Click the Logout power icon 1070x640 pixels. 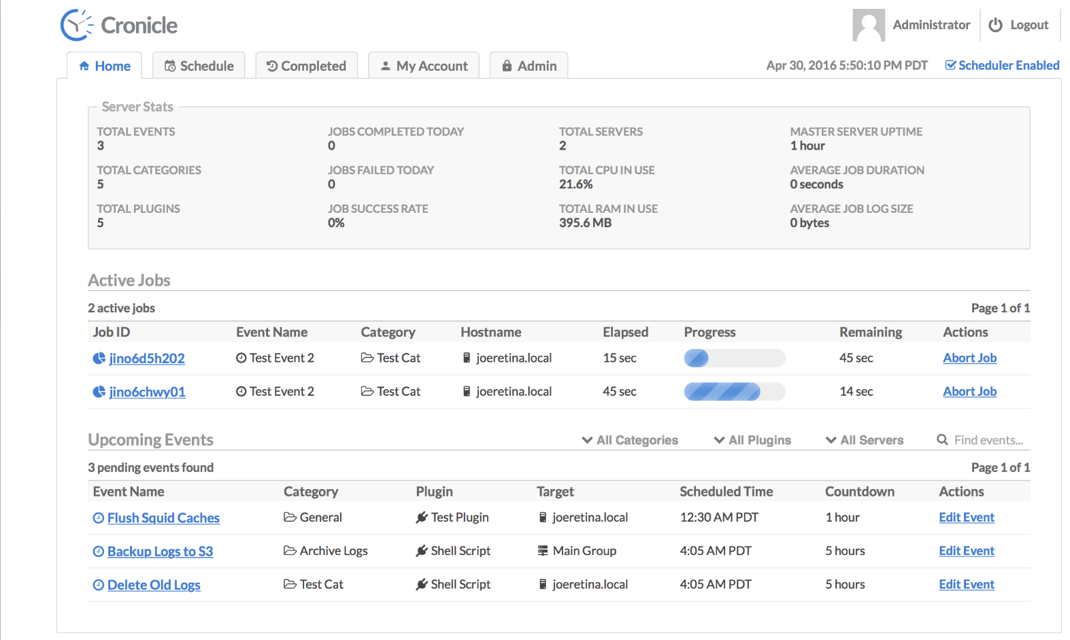[995, 25]
